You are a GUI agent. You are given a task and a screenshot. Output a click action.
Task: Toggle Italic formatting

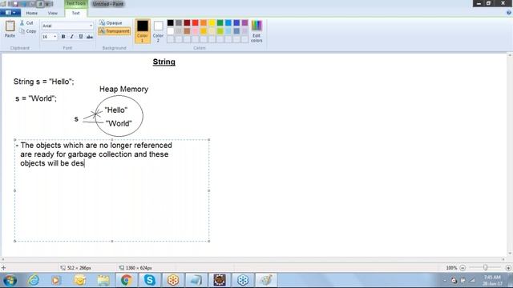tap(72, 37)
